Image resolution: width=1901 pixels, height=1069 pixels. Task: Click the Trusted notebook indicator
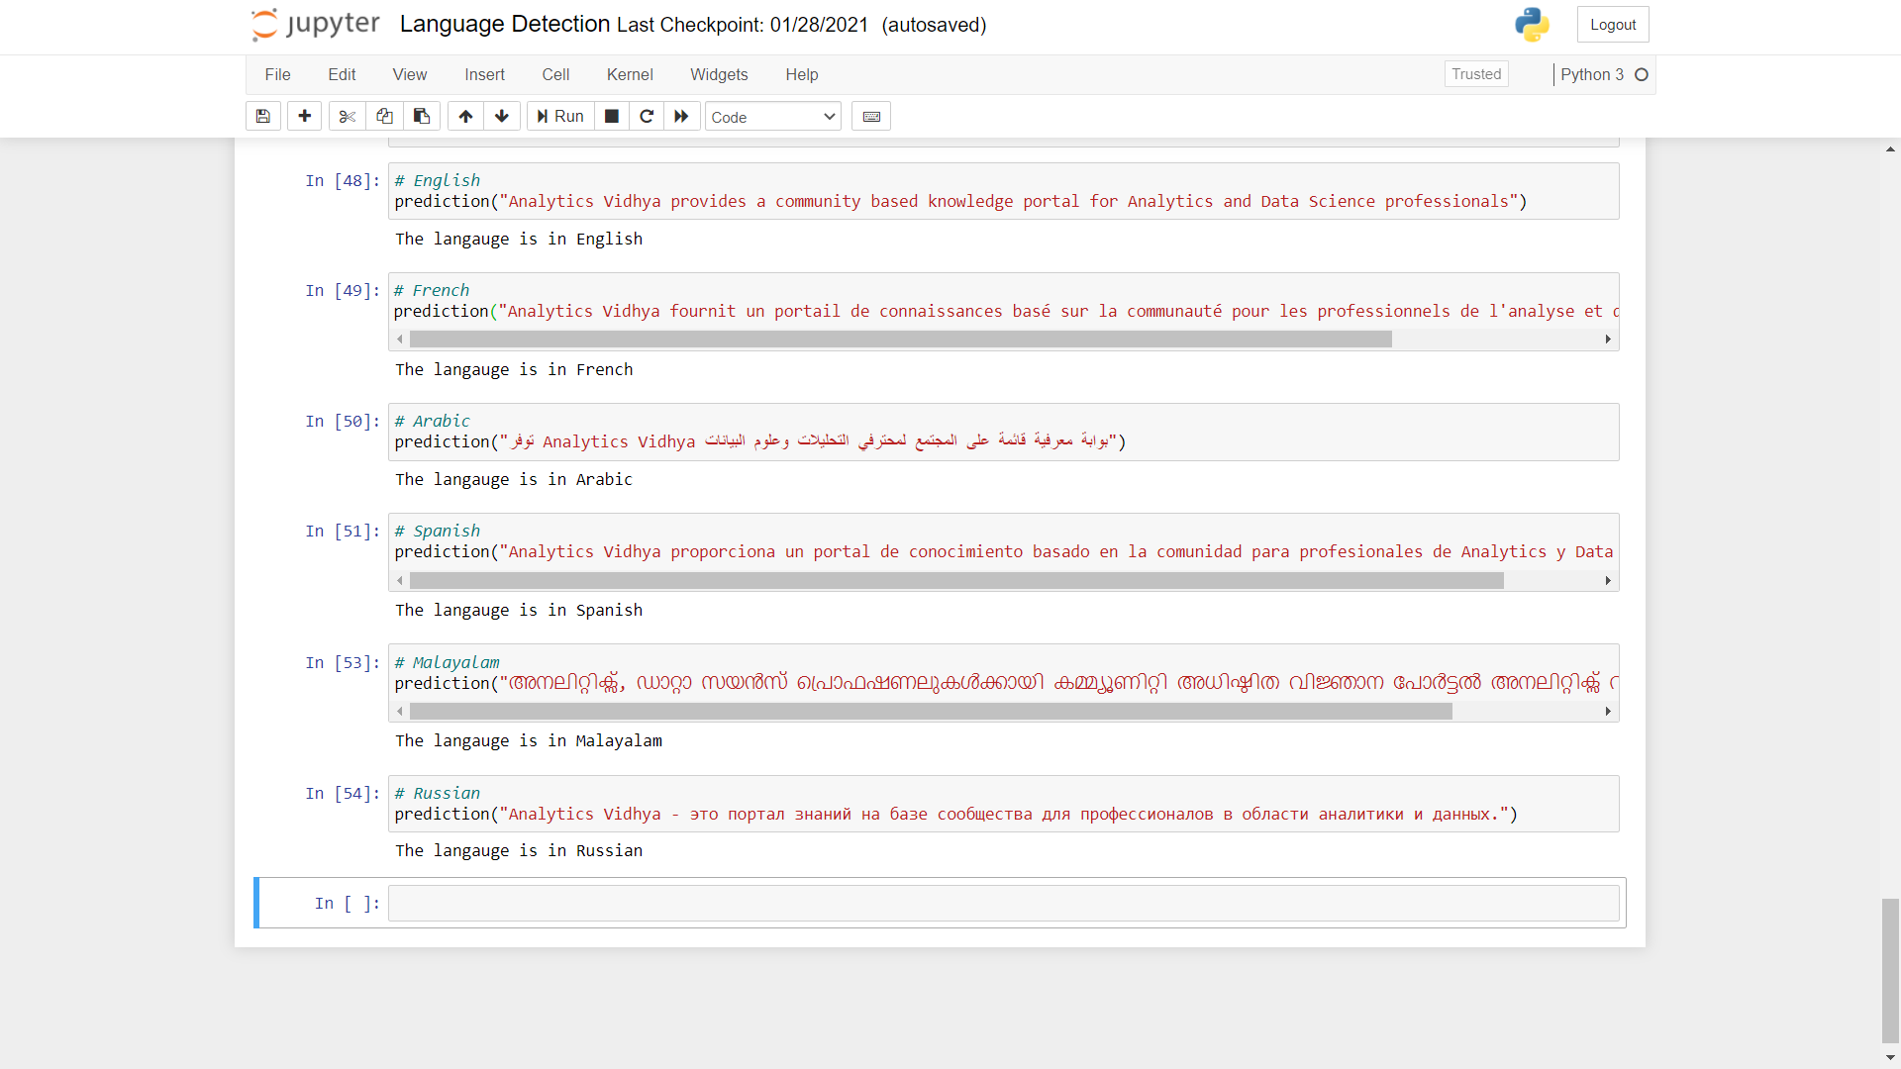tap(1476, 74)
